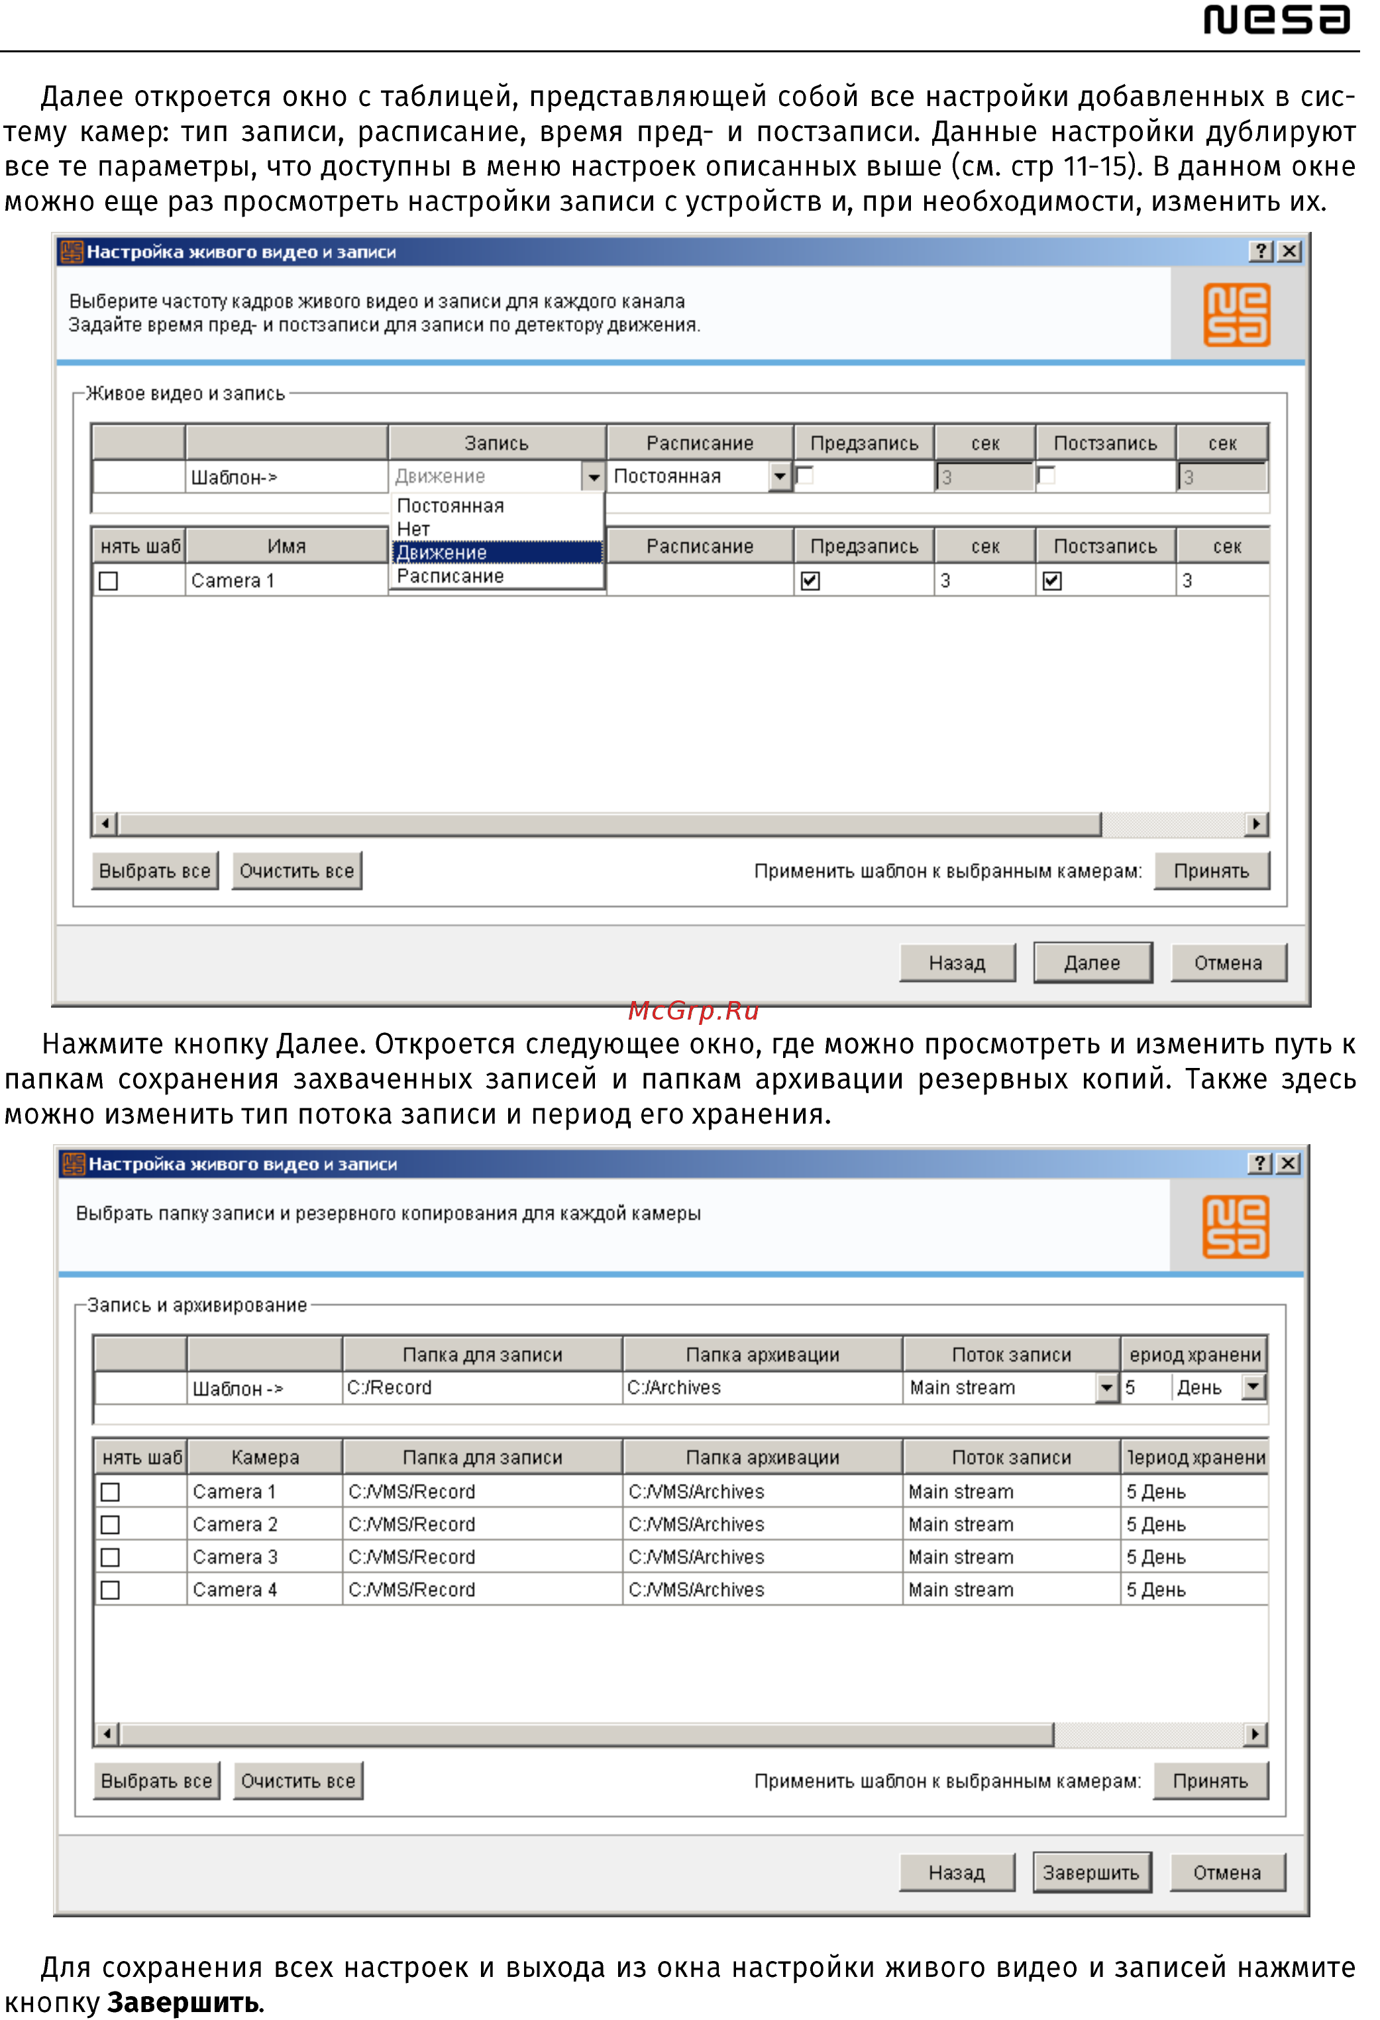Check the Camera 1 row checkbox in the lower dialog
1380x2020 pixels.
click(111, 1491)
